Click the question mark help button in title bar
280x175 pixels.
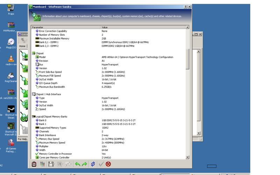(185, 7)
